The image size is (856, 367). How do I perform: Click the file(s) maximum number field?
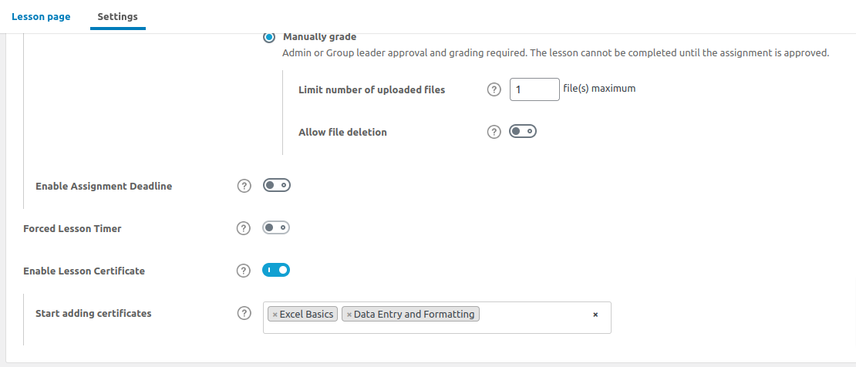click(x=534, y=89)
